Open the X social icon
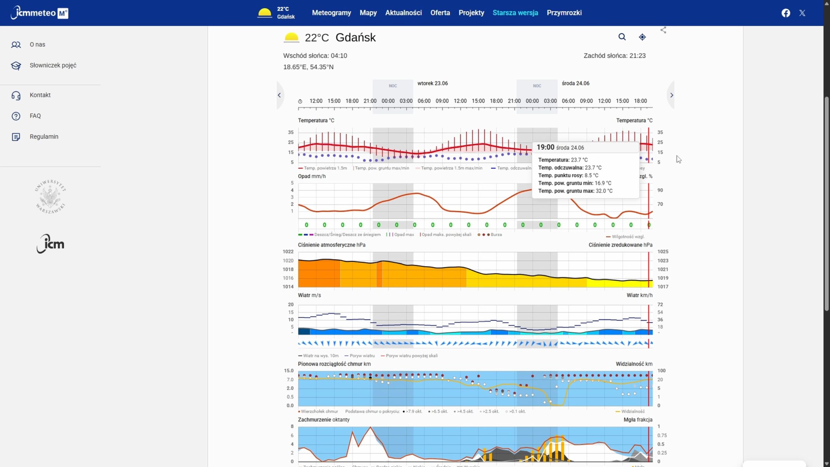 tap(802, 13)
